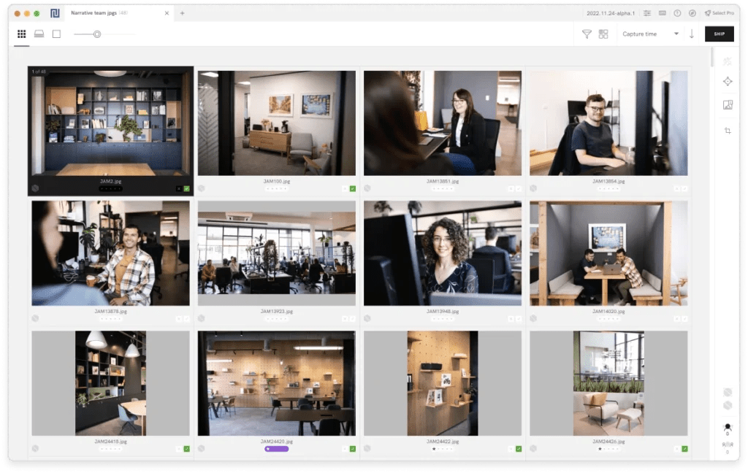Open the filter options
Viewport: 748px width, 473px height.
[x=586, y=34]
